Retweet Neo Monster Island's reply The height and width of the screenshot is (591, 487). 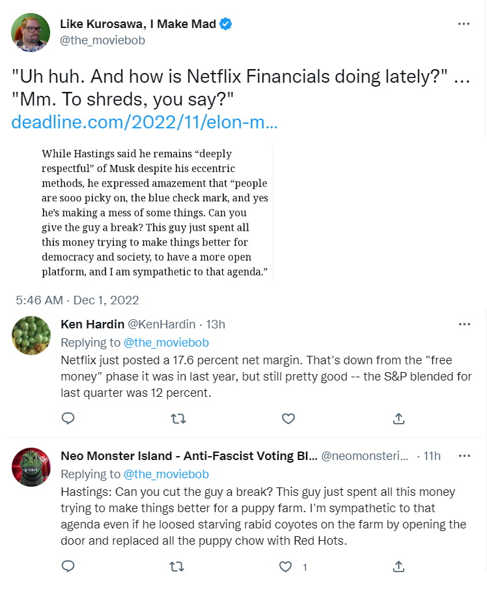click(x=178, y=566)
